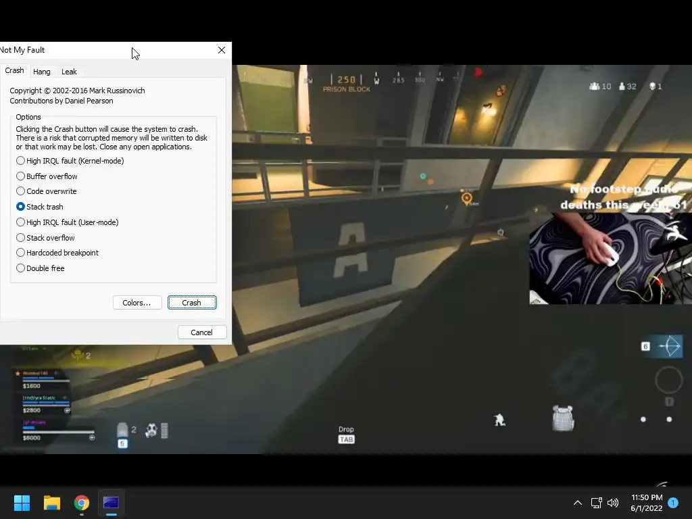Close the Not My Fault window
Viewport: 692px width, 519px height.
point(222,50)
